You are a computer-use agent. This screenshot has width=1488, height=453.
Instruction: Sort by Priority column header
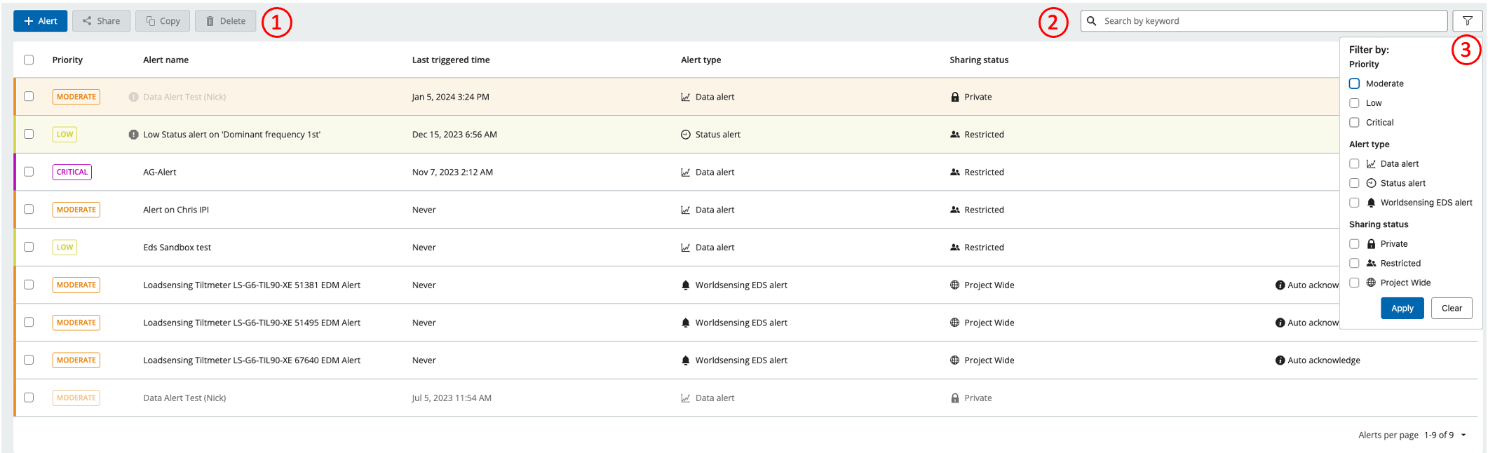(67, 60)
